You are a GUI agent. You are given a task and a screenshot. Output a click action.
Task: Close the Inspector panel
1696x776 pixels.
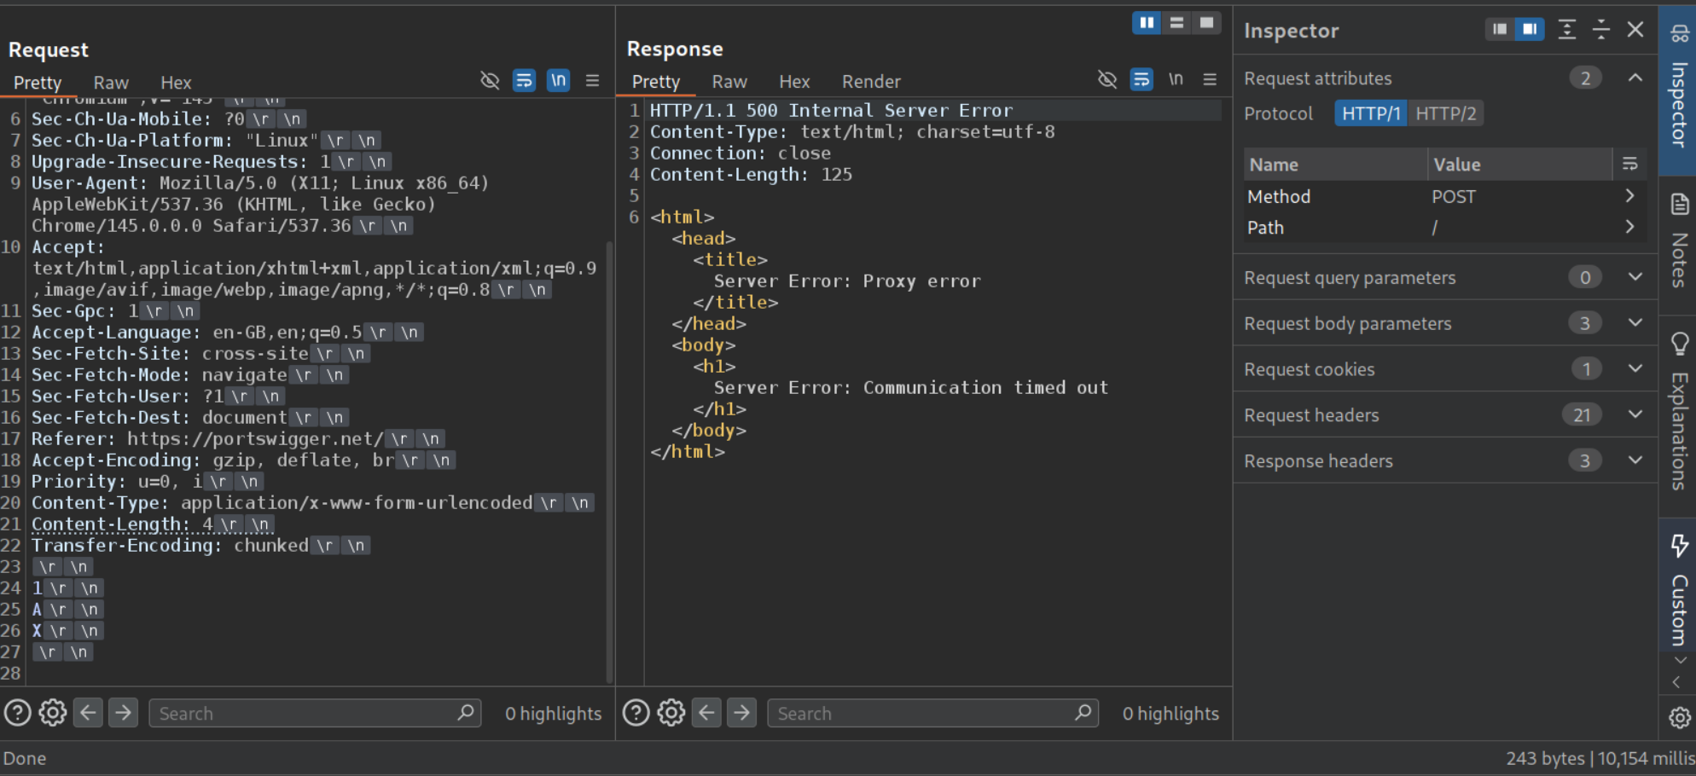(1635, 30)
